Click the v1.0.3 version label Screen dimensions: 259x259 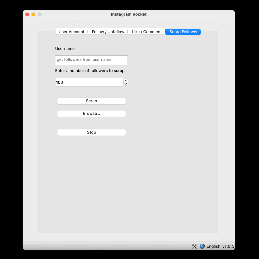pos(229,246)
